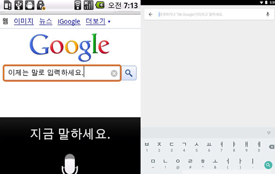The image size is (275, 174).
Task: Select the 웹 tab
Action: click(5, 21)
